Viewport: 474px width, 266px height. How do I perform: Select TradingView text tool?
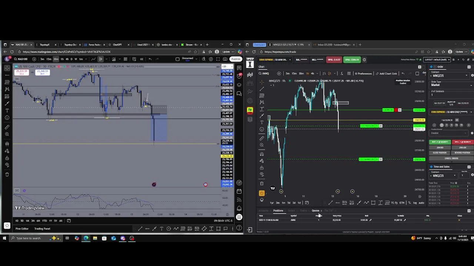point(7,110)
